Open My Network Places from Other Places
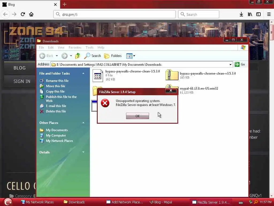Screen dimensions: 274x206 (59, 141)
